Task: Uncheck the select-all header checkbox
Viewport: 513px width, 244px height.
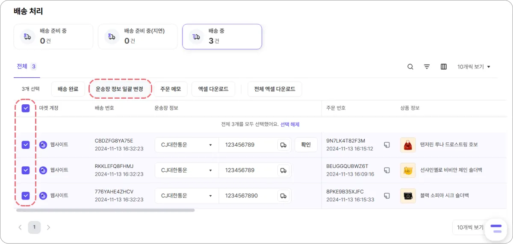Action: point(26,108)
